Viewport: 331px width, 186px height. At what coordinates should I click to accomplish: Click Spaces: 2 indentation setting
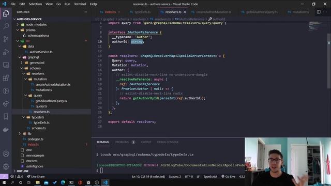click(x=175, y=177)
